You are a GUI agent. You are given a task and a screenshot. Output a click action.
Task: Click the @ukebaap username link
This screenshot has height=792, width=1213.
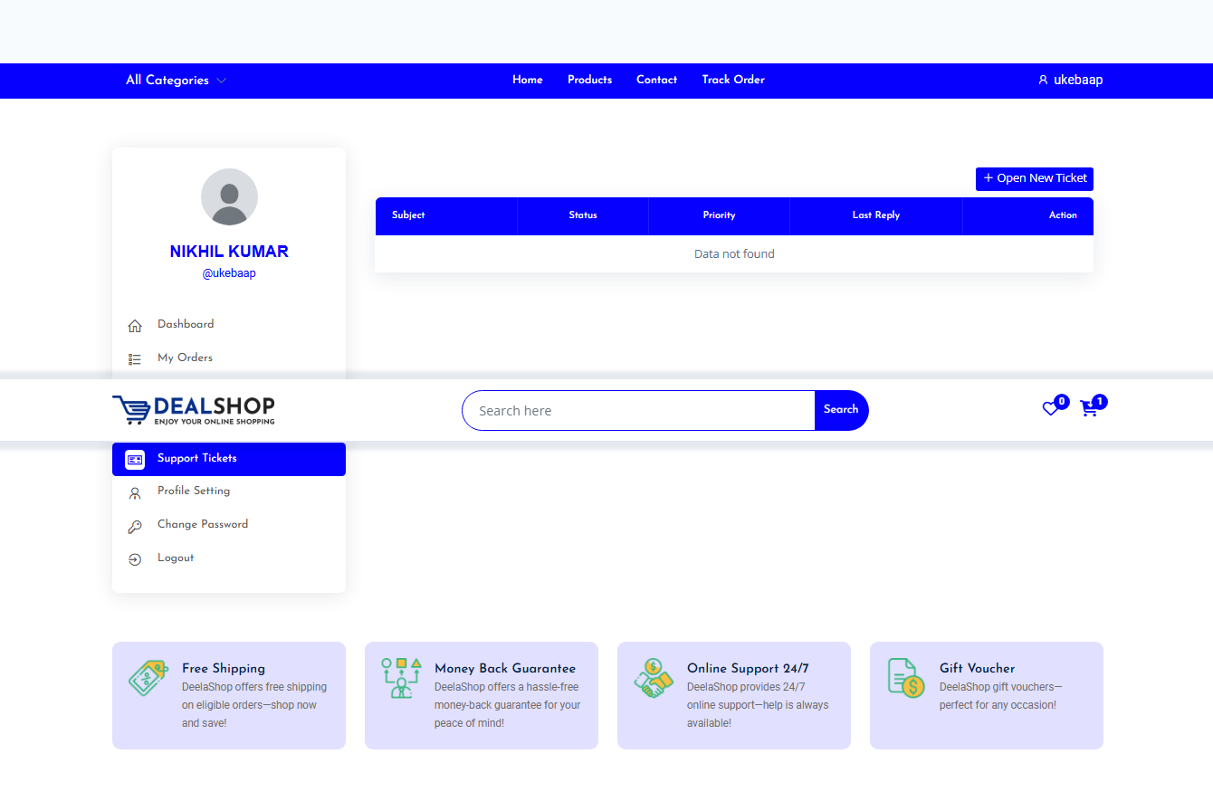(x=229, y=273)
